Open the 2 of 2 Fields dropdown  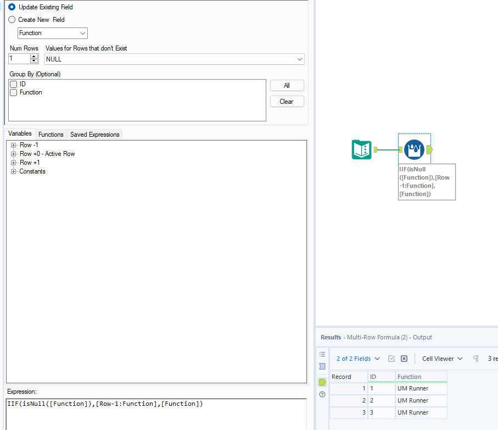[358, 359]
